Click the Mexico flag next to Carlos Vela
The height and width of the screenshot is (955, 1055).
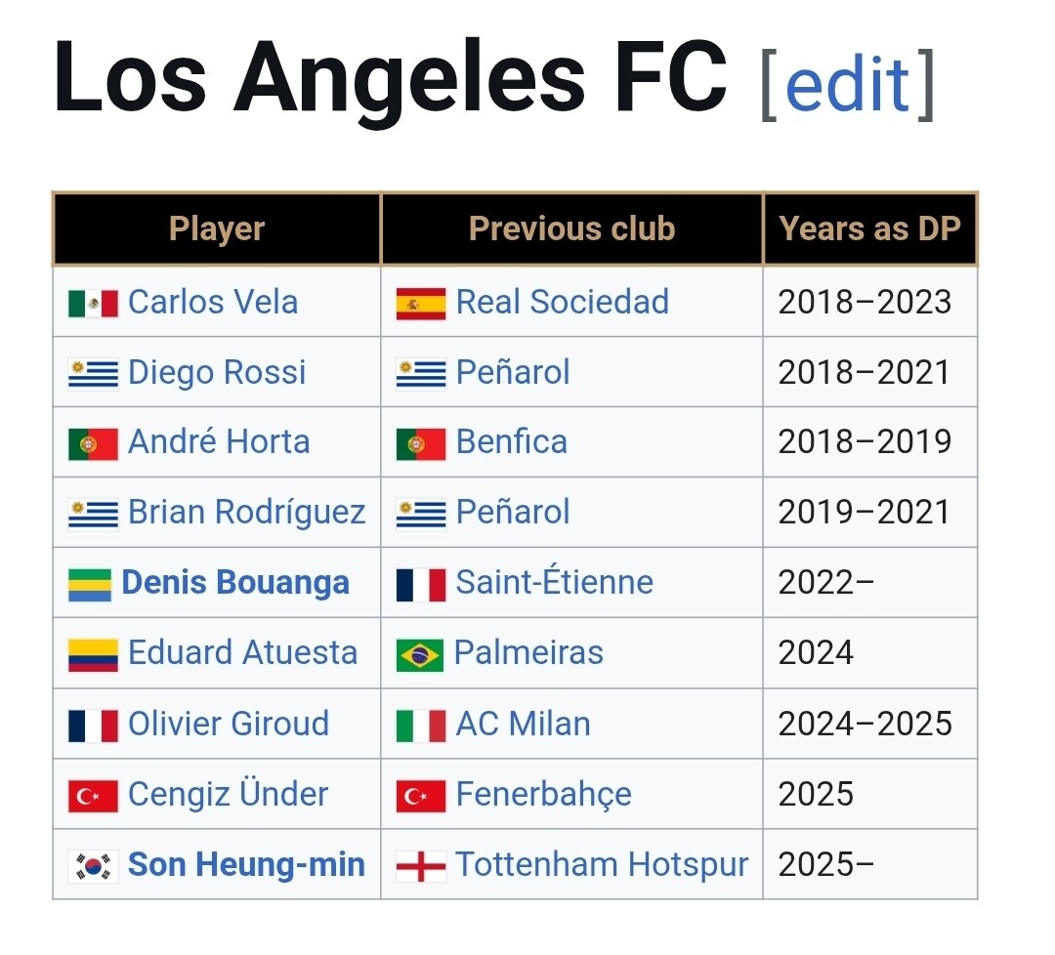[x=93, y=303]
